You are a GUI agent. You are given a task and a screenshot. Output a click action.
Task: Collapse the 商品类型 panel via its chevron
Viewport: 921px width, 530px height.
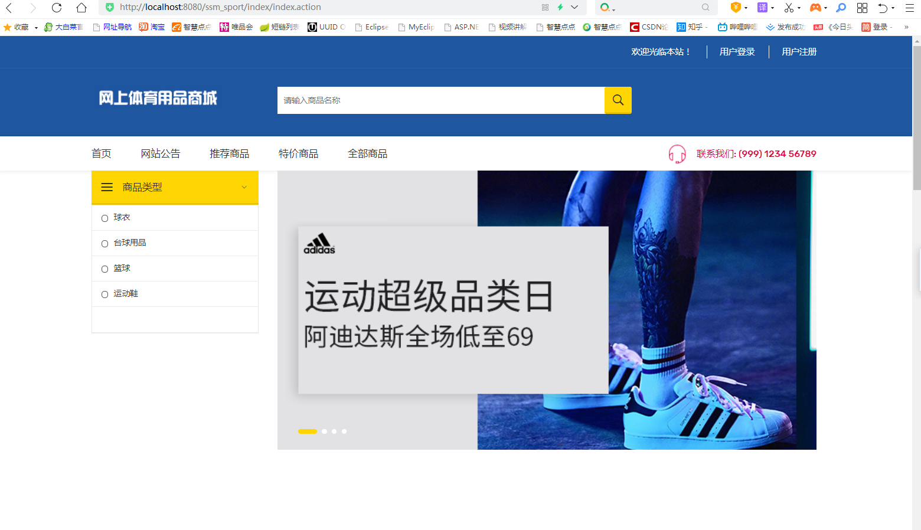[244, 187]
